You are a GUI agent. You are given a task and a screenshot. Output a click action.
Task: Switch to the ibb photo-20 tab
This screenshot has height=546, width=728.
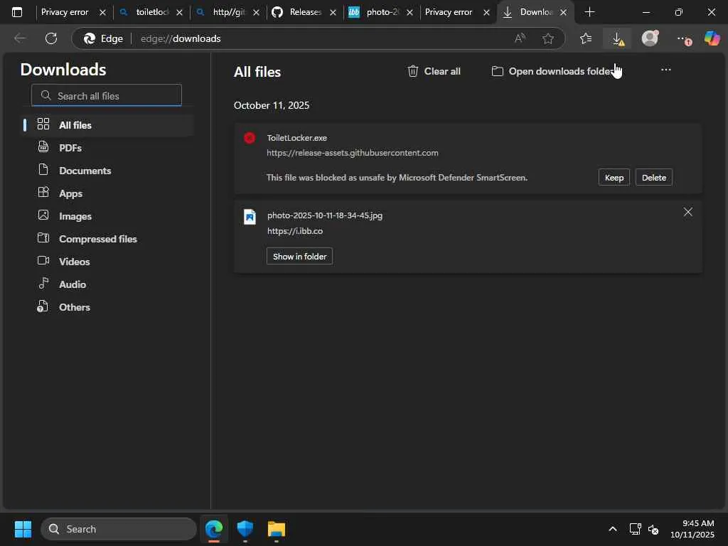tap(382, 12)
